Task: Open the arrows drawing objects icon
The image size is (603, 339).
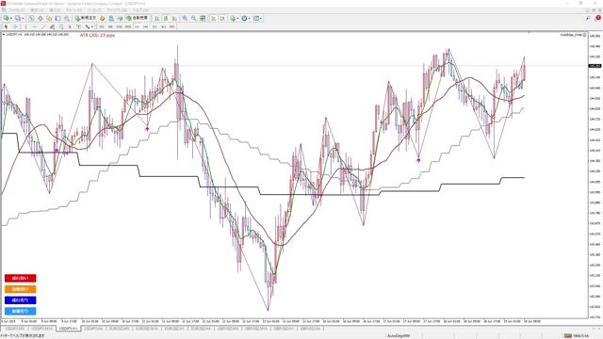Action: (x=88, y=26)
